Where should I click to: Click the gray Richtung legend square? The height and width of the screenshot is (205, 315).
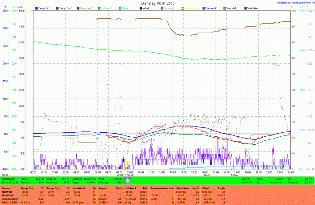[x=162, y=8]
